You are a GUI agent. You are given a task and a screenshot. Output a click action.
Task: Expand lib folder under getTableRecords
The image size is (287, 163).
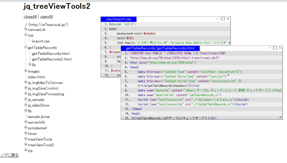[x=30, y=65]
